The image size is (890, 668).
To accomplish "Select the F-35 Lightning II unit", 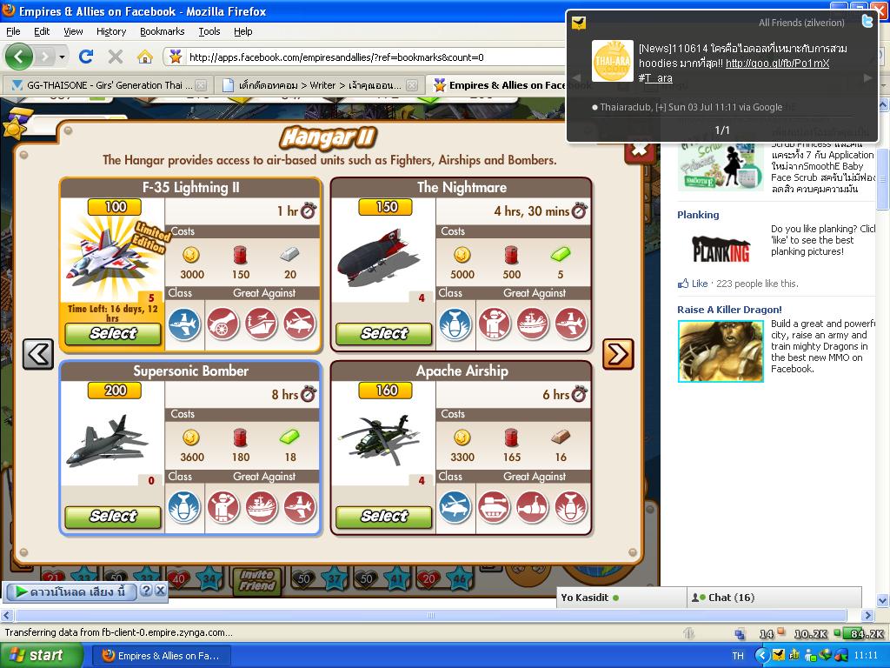I will 113,333.
